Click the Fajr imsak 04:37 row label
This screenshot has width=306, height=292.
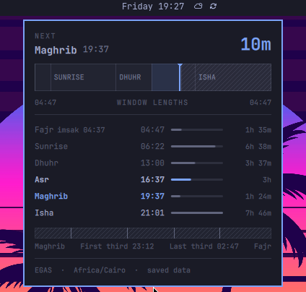70,130
